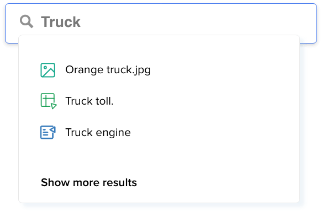The image size is (322, 212).
Task: Click Show more results
Action: [x=89, y=182]
